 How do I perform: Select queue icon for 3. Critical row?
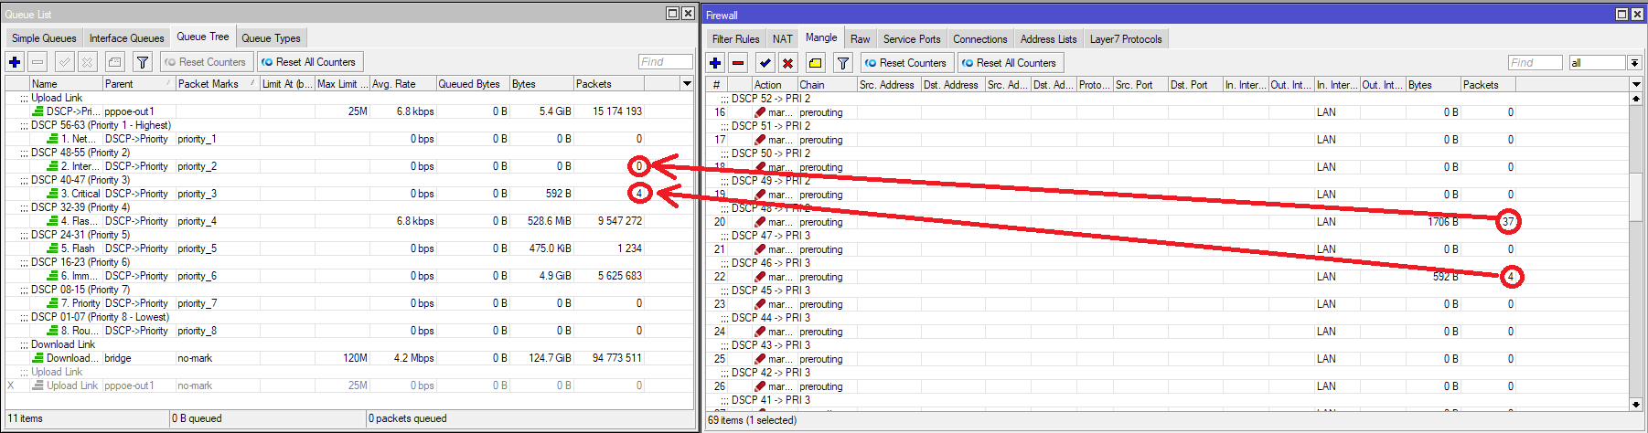53,194
